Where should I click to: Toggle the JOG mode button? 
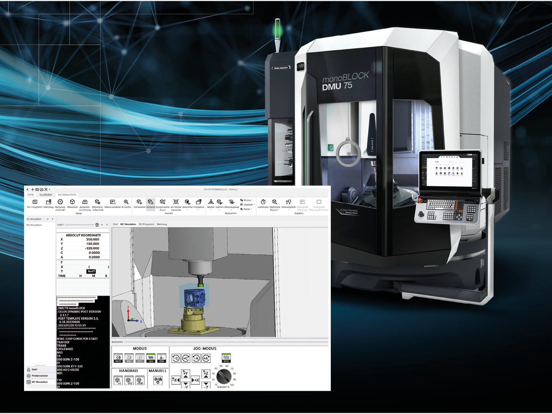pyautogui.click(x=151, y=358)
